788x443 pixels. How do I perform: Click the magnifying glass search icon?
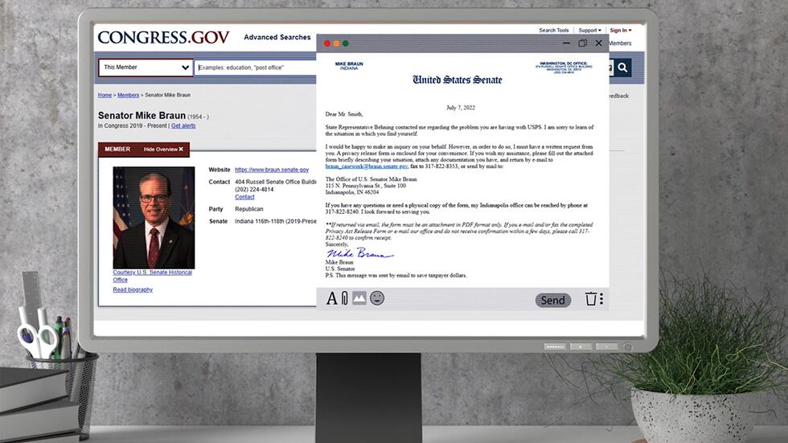(623, 68)
